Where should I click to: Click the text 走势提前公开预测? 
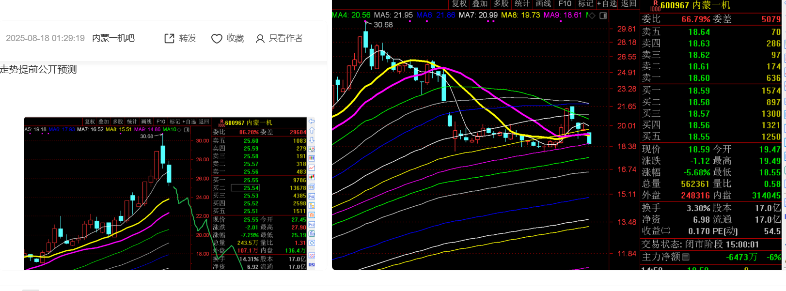pyautogui.click(x=38, y=70)
